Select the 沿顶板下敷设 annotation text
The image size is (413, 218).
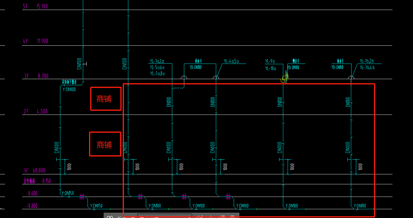pyautogui.click(x=69, y=82)
